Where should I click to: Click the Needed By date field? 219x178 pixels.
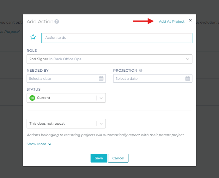coord(63,79)
